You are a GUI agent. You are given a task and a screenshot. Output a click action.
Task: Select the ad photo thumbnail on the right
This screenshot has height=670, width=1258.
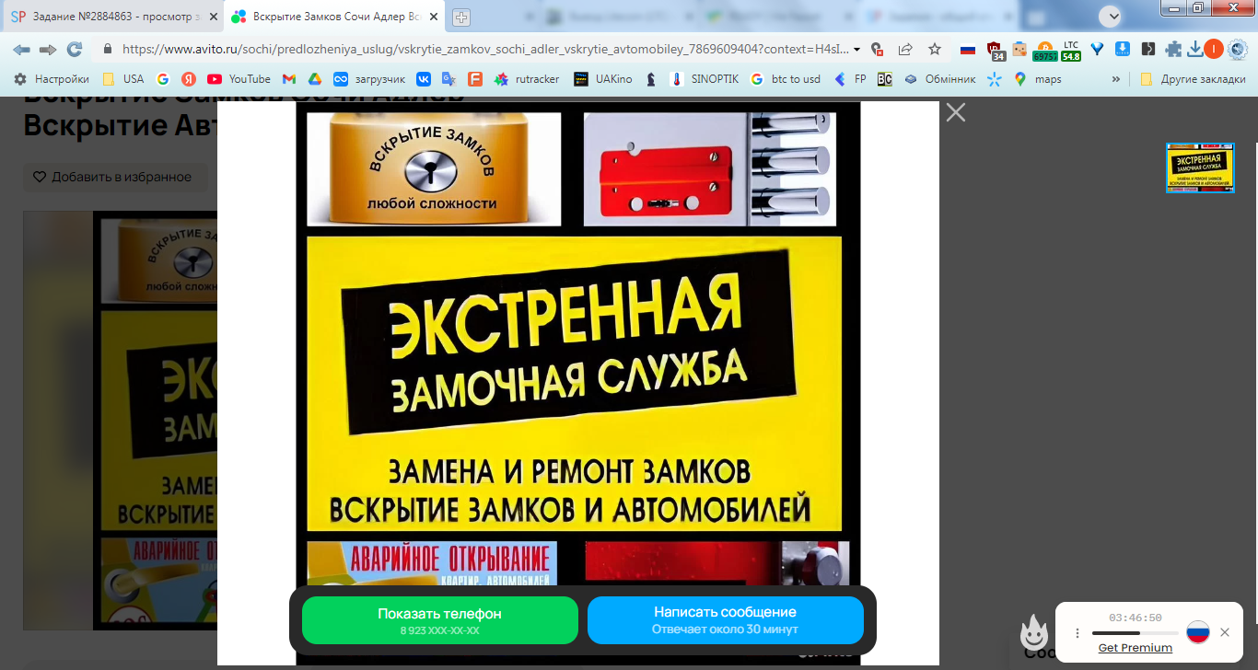[x=1200, y=167]
